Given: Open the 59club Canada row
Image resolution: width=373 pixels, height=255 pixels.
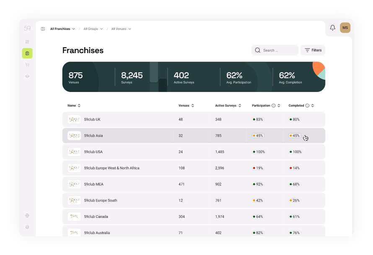Looking at the screenshot, I should click(194, 217).
